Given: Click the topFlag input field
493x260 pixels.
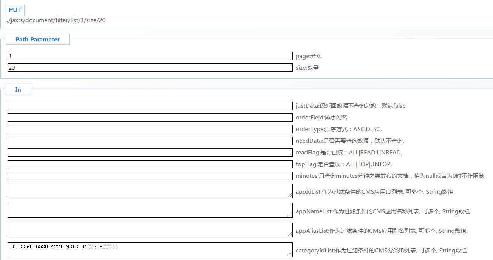Looking at the screenshot, I should coord(150,164).
